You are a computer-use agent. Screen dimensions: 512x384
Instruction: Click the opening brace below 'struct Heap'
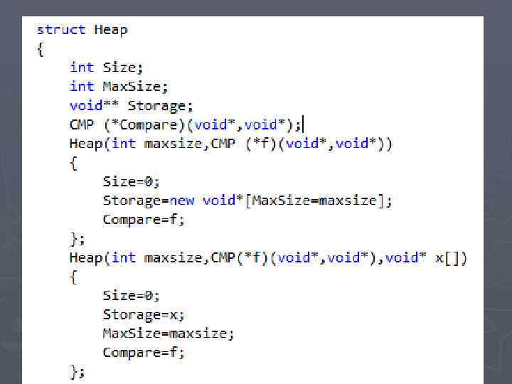tap(40, 49)
